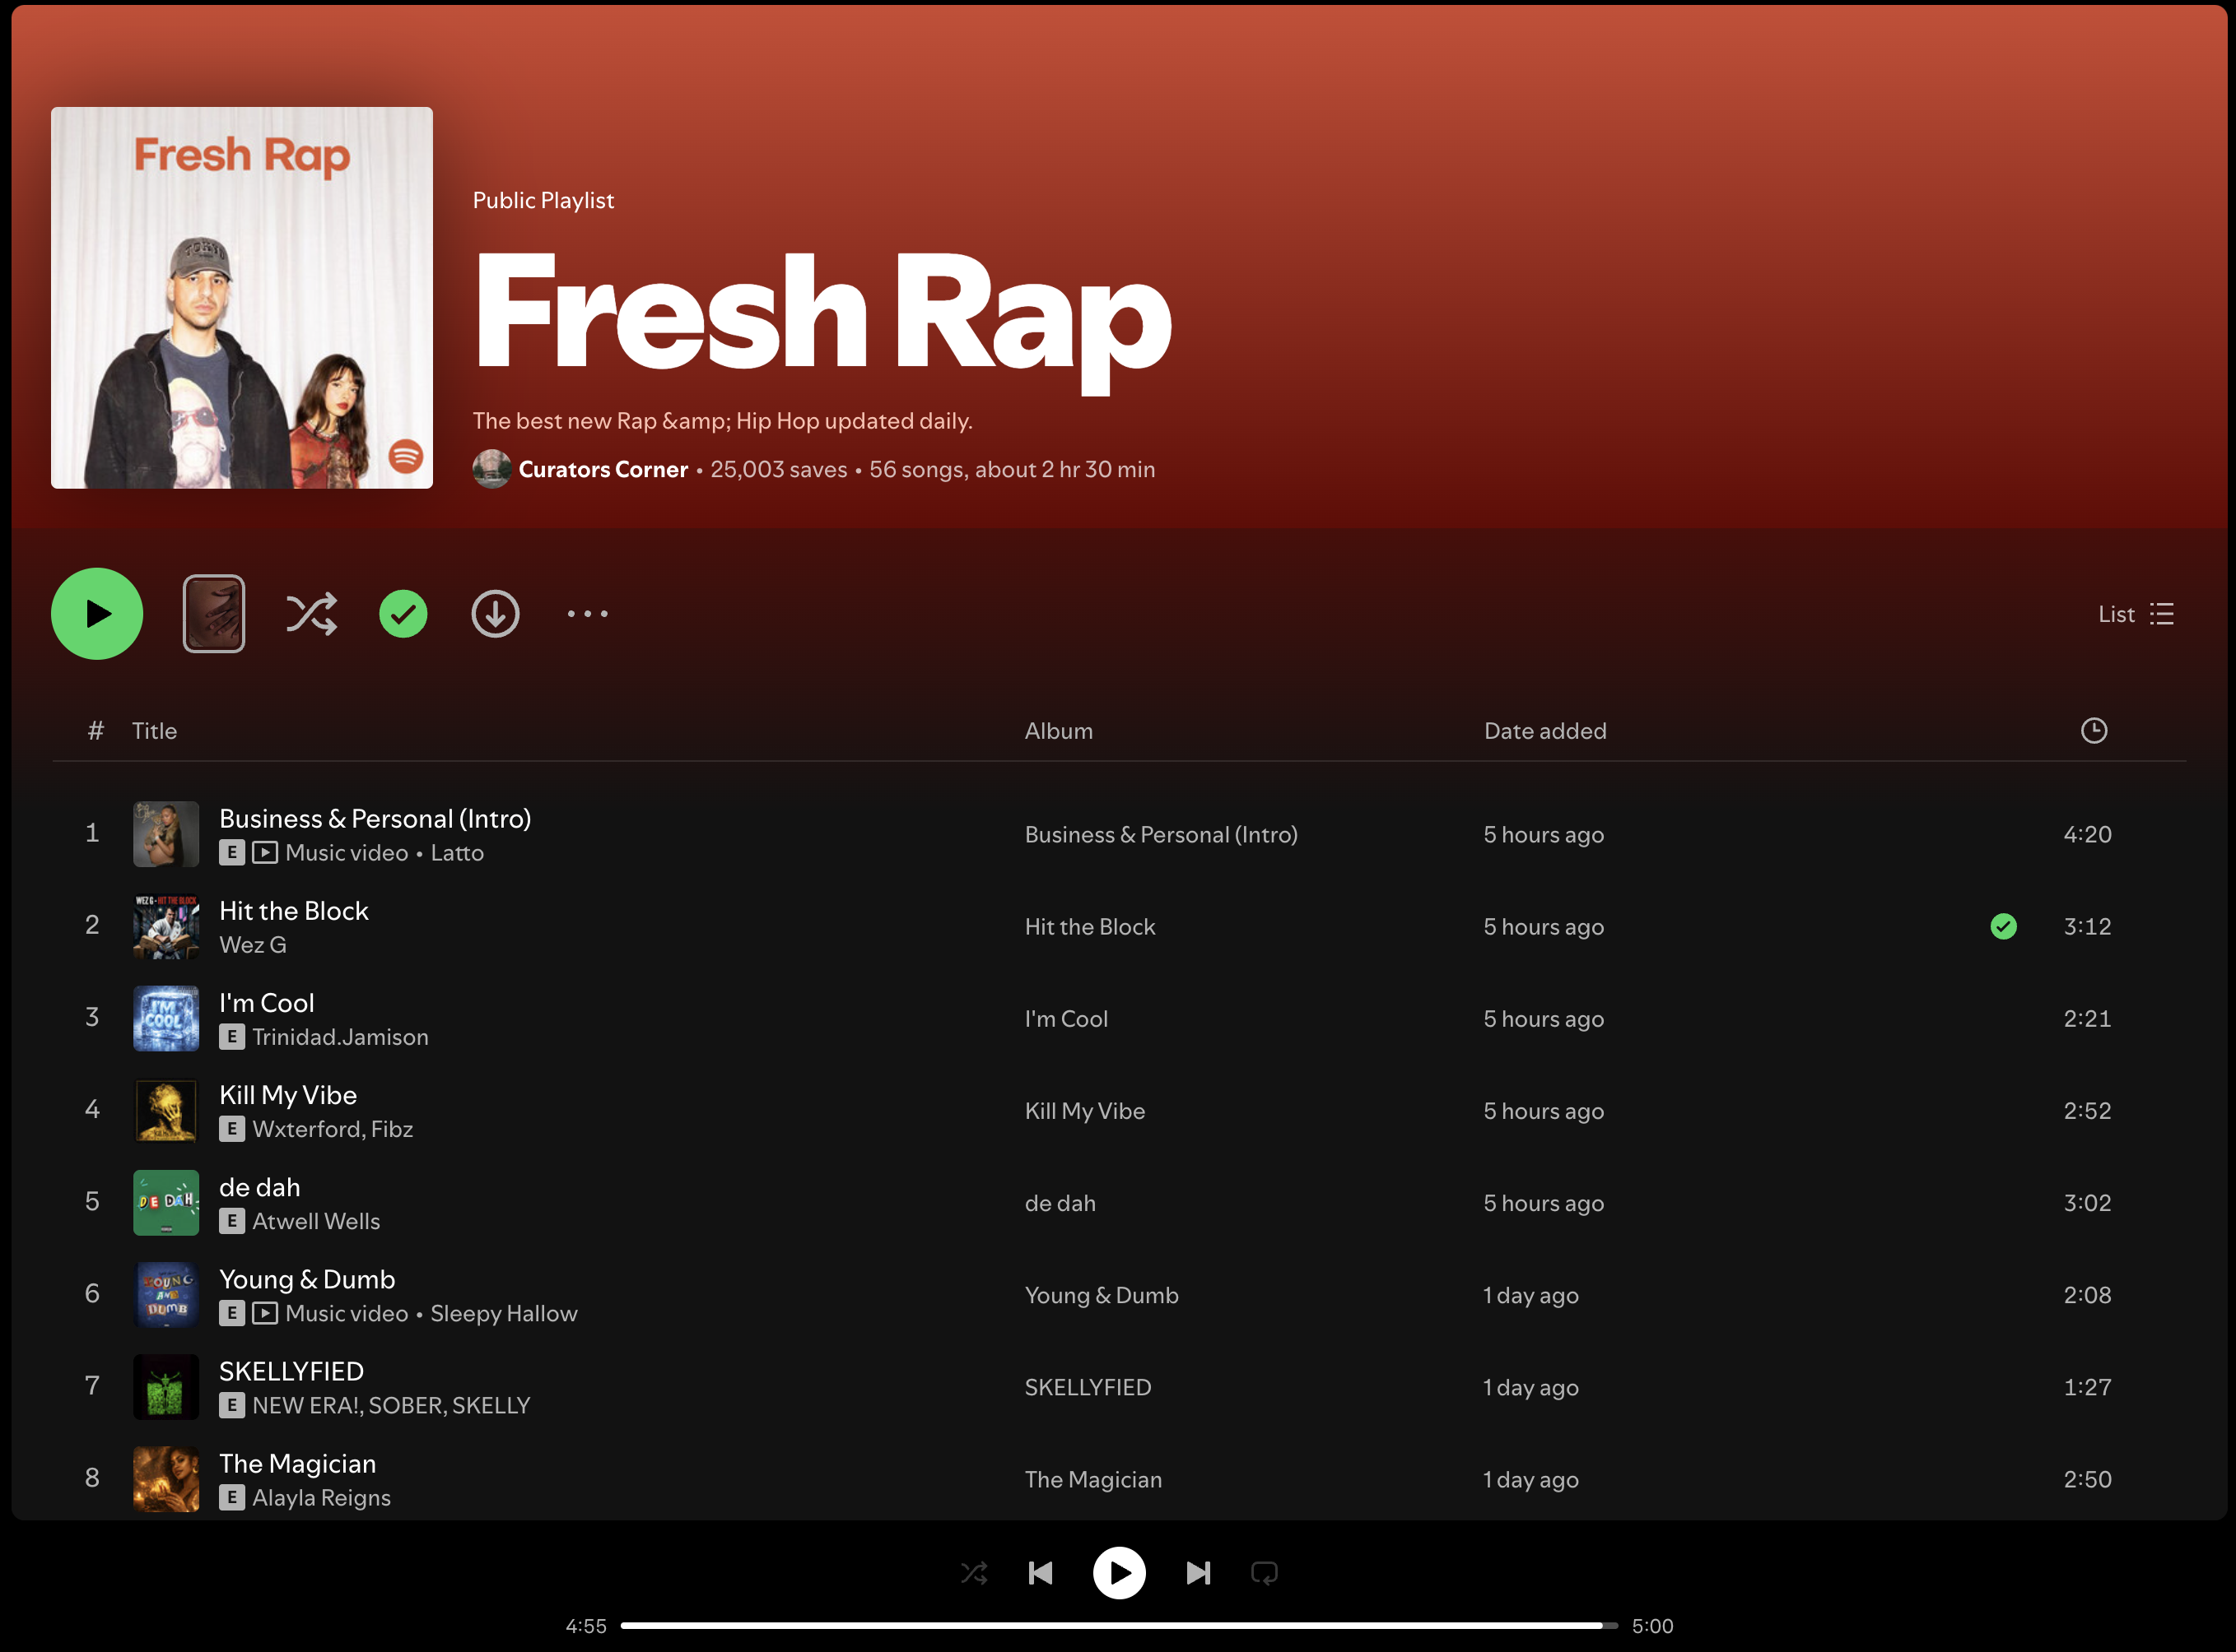Skip to previous track
The height and width of the screenshot is (1652, 2236).
pos(1041,1573)
